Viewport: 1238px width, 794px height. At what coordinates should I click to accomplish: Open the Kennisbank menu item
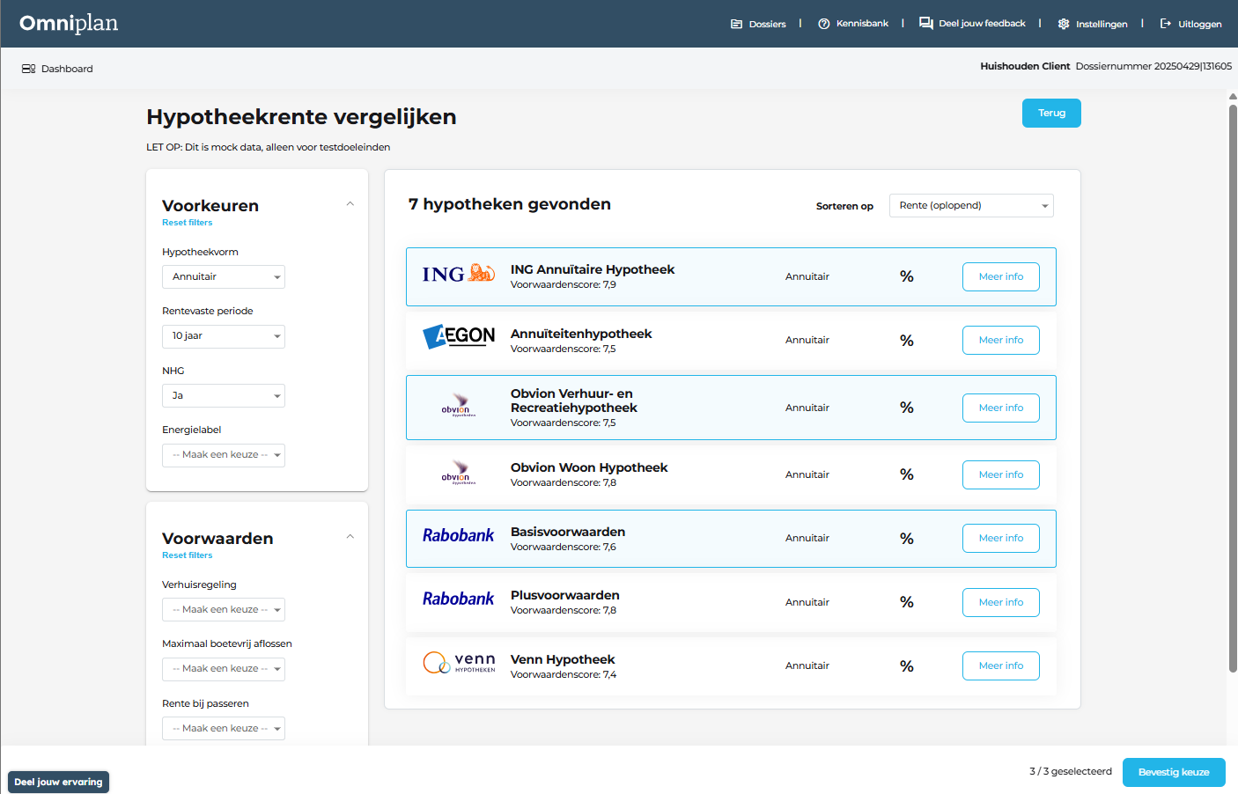(853, 24)
